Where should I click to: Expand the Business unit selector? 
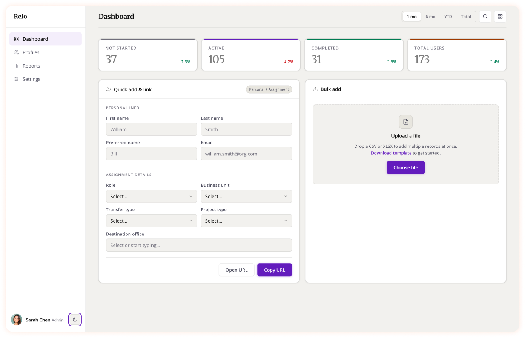click(x=246, y=196)
